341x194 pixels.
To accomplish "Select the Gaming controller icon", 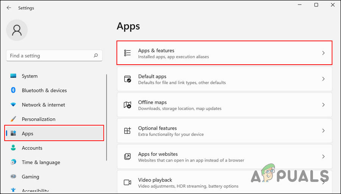I will pyautogui.click(x=13, y=176).
